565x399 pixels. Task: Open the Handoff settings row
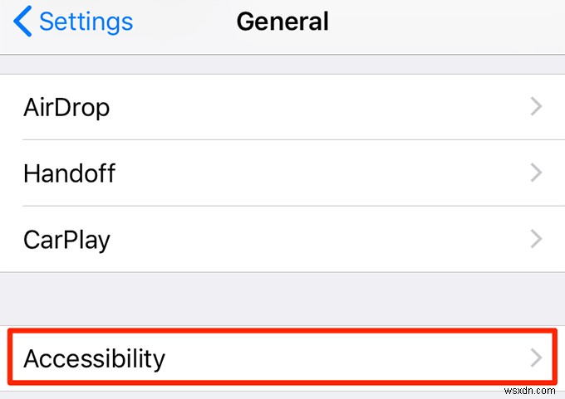[x=282, y=173]
